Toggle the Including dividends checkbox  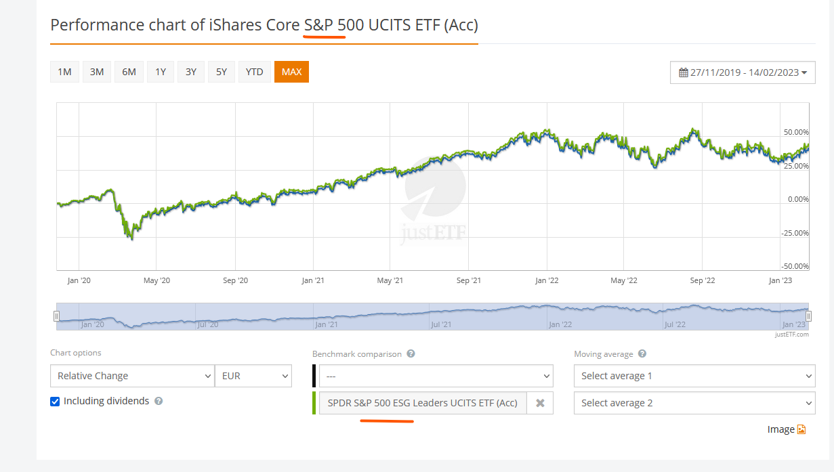coord(56,401)
